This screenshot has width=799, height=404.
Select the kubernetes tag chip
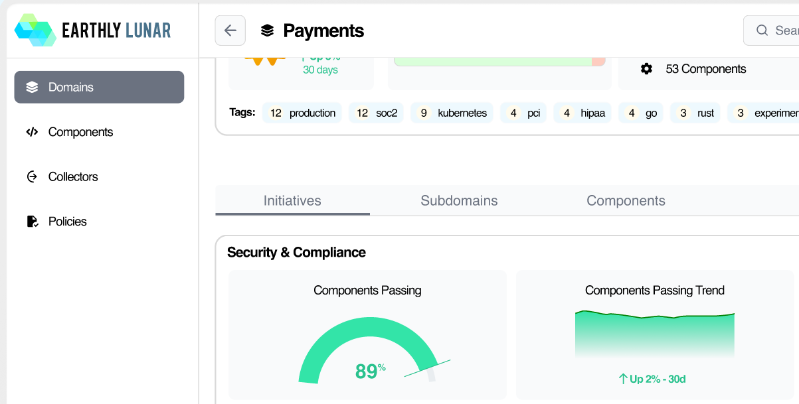click(452, 113)
